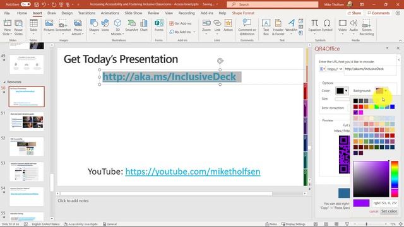Click the Share button
This screenshot has width=404, height=227.
coord(354,13)
